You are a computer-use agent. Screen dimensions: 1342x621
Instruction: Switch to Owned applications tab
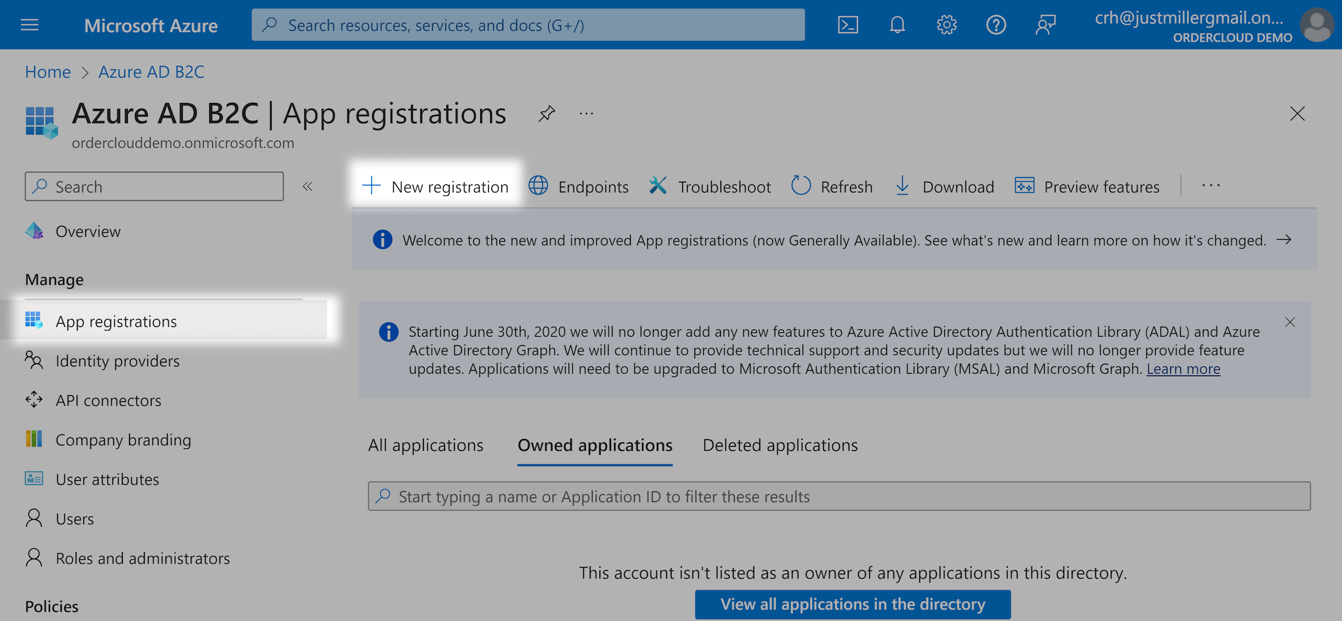[x=595, y=445]
